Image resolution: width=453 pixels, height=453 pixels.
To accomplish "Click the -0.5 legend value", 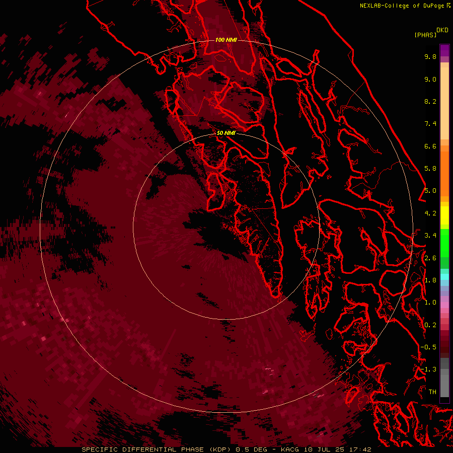I will (x=428, y=347).
